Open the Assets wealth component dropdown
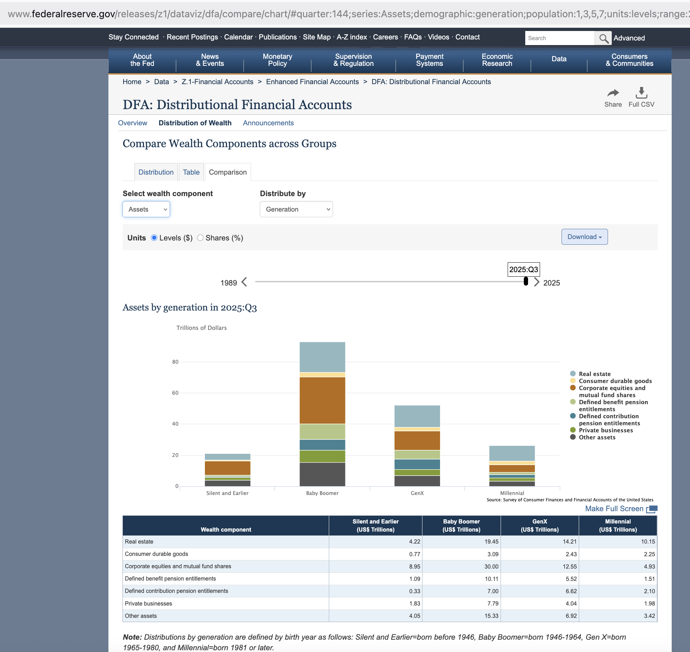This screenshot has height=652, width=690. click(x=146, y=209)
